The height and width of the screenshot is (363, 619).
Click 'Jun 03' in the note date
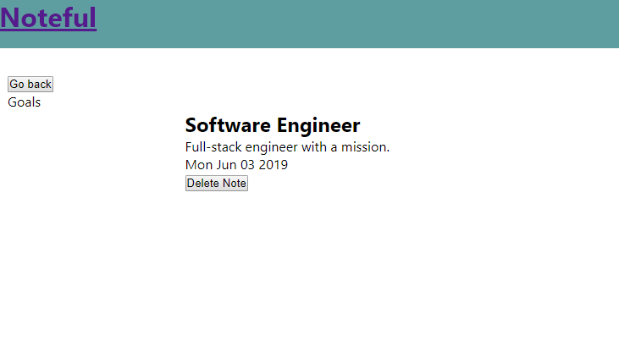236,164
